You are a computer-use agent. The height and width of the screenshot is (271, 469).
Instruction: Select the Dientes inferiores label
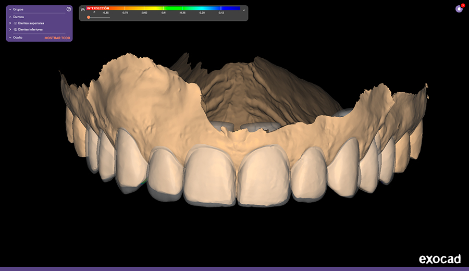pos(30,30)
